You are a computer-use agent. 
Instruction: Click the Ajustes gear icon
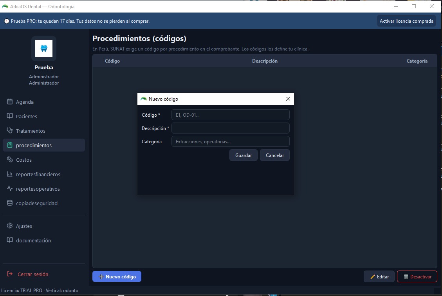(x=9, y=226)
